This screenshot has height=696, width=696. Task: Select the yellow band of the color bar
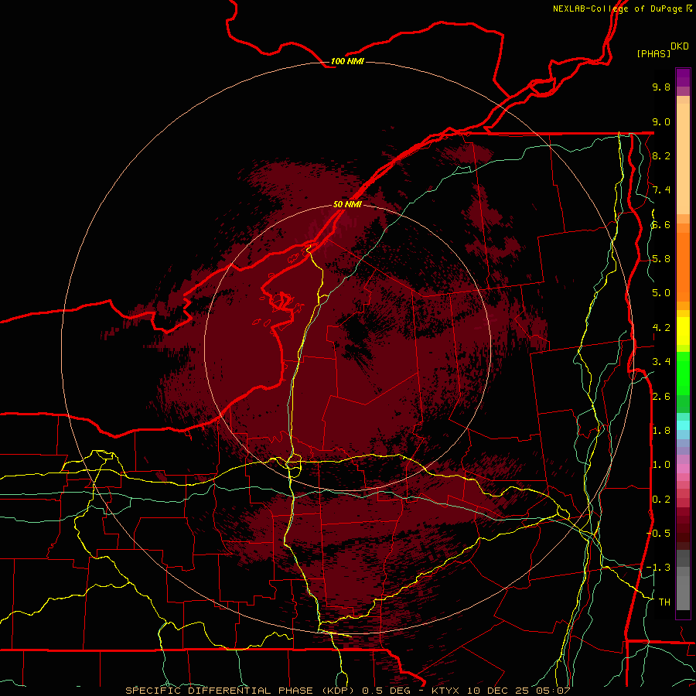(683, 331)
